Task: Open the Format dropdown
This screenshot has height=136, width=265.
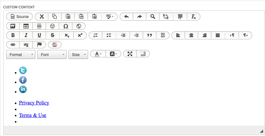Action: (21, 54)
